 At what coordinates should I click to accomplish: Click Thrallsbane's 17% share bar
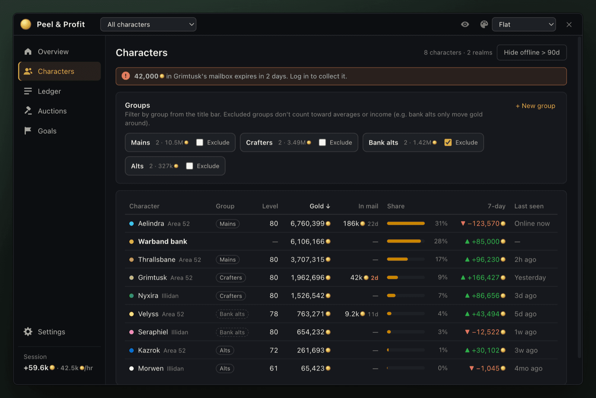point(406,259)
